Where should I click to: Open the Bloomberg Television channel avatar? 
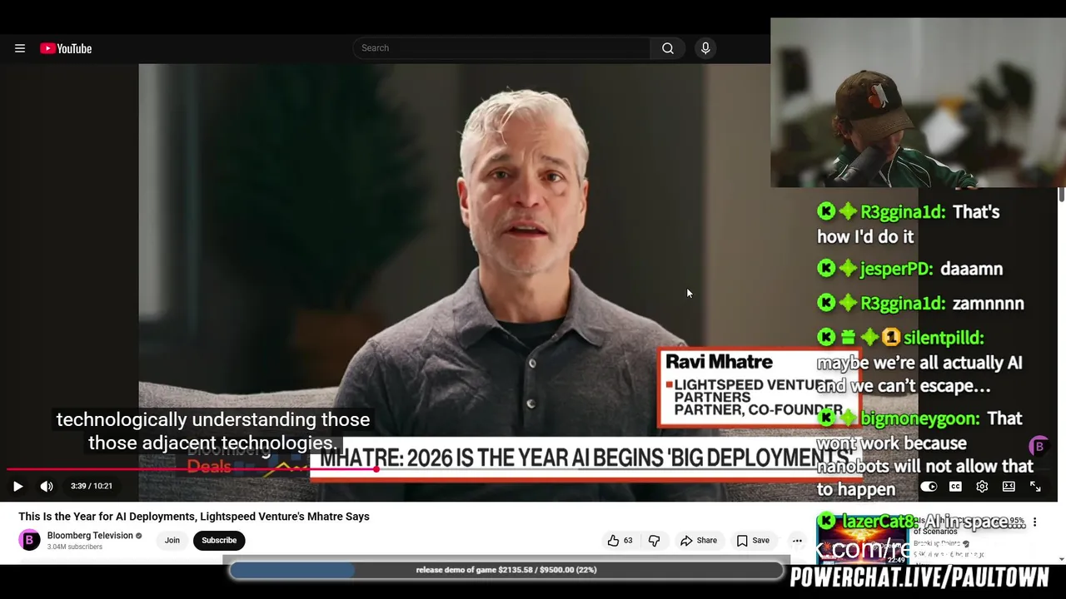pyautogui.click(x=29, y=540)
